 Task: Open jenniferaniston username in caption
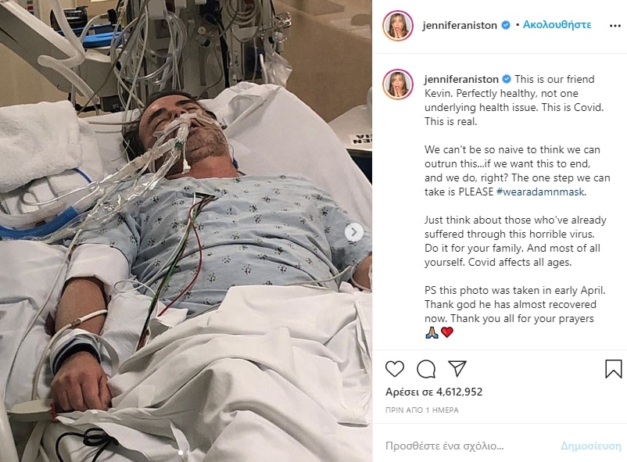tap(461, 79)
